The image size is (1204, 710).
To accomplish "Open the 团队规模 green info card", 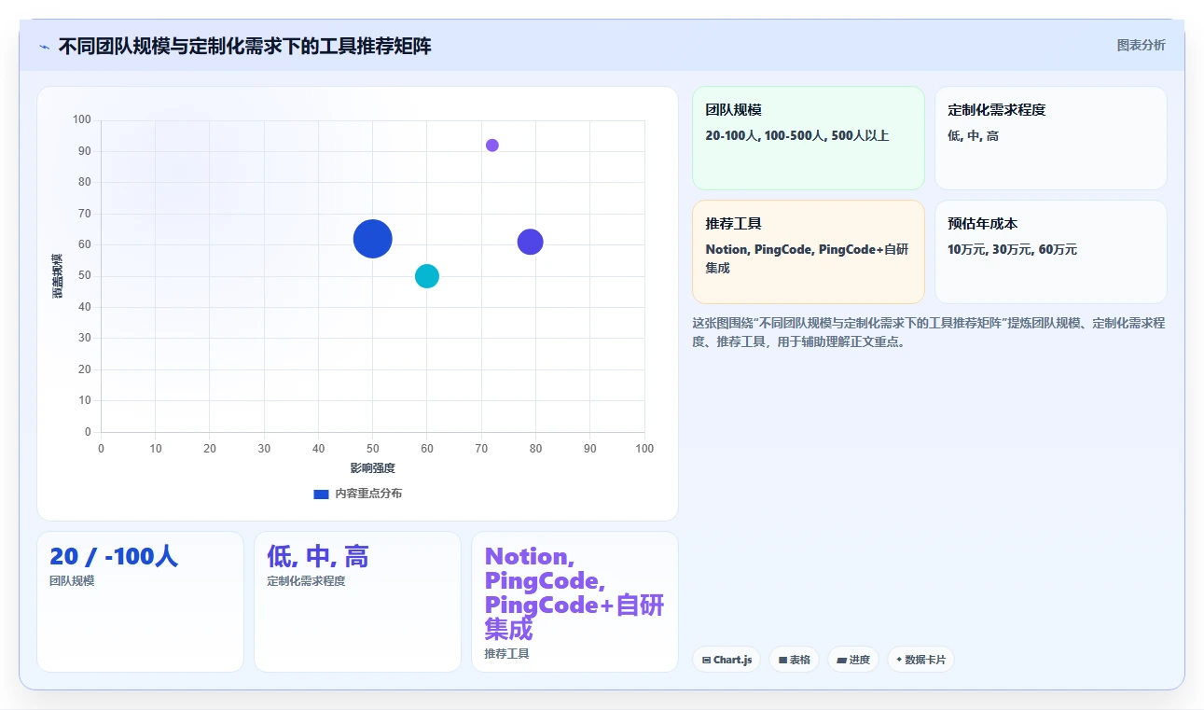I will point(808,138).
